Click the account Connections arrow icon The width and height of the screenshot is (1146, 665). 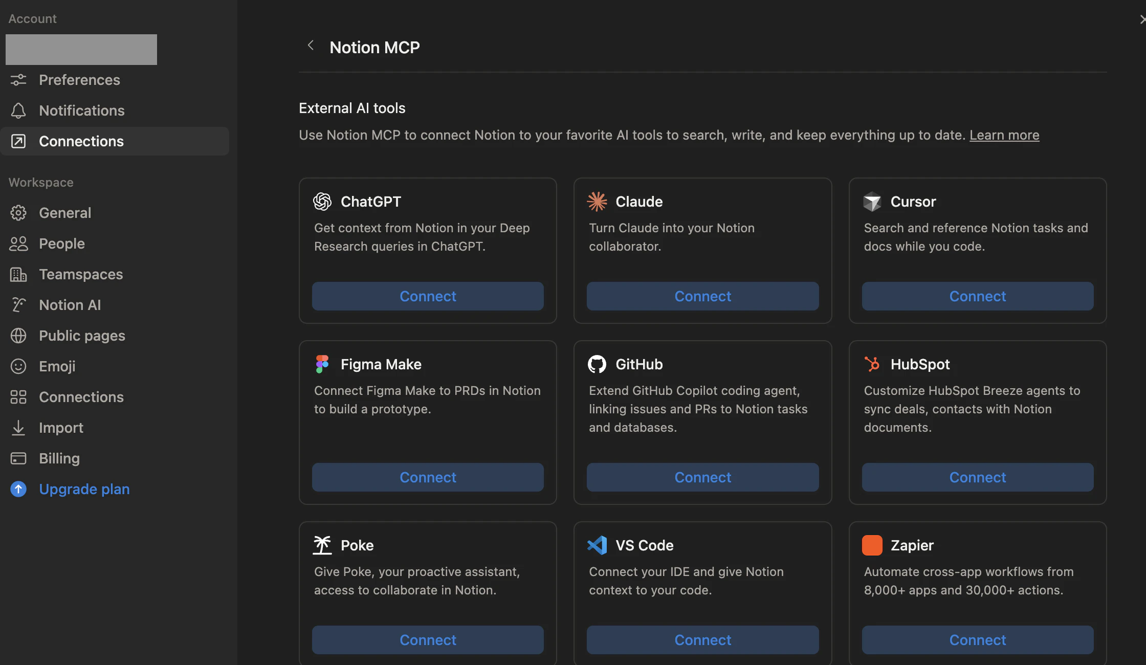[18, 141]
